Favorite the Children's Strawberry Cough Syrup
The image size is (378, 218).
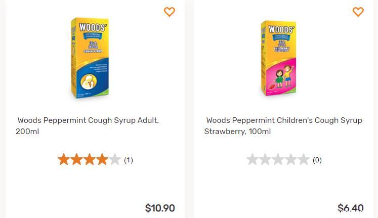pos(358,12)
